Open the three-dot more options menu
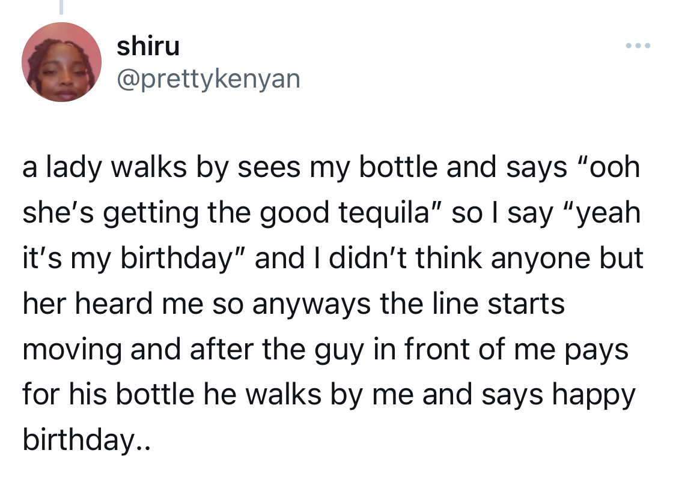Screen dimensions: 676x489 638,45
